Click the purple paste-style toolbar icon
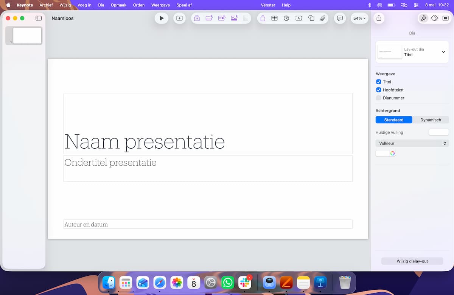 [x=263, y=18]
